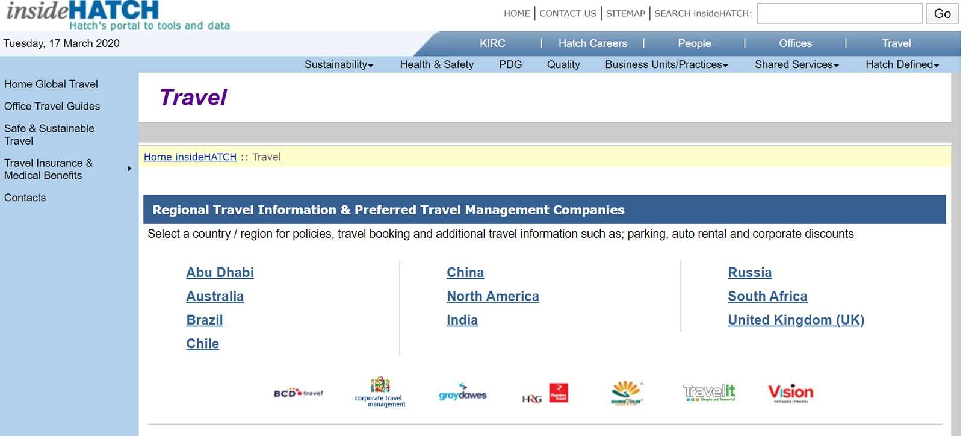
Task: Click the BCD Travel logo
Action: [298, 393]
